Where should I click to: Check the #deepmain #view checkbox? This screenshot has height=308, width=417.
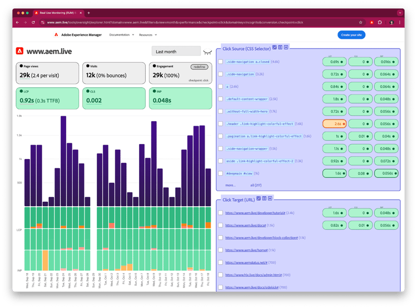(221, 173)
